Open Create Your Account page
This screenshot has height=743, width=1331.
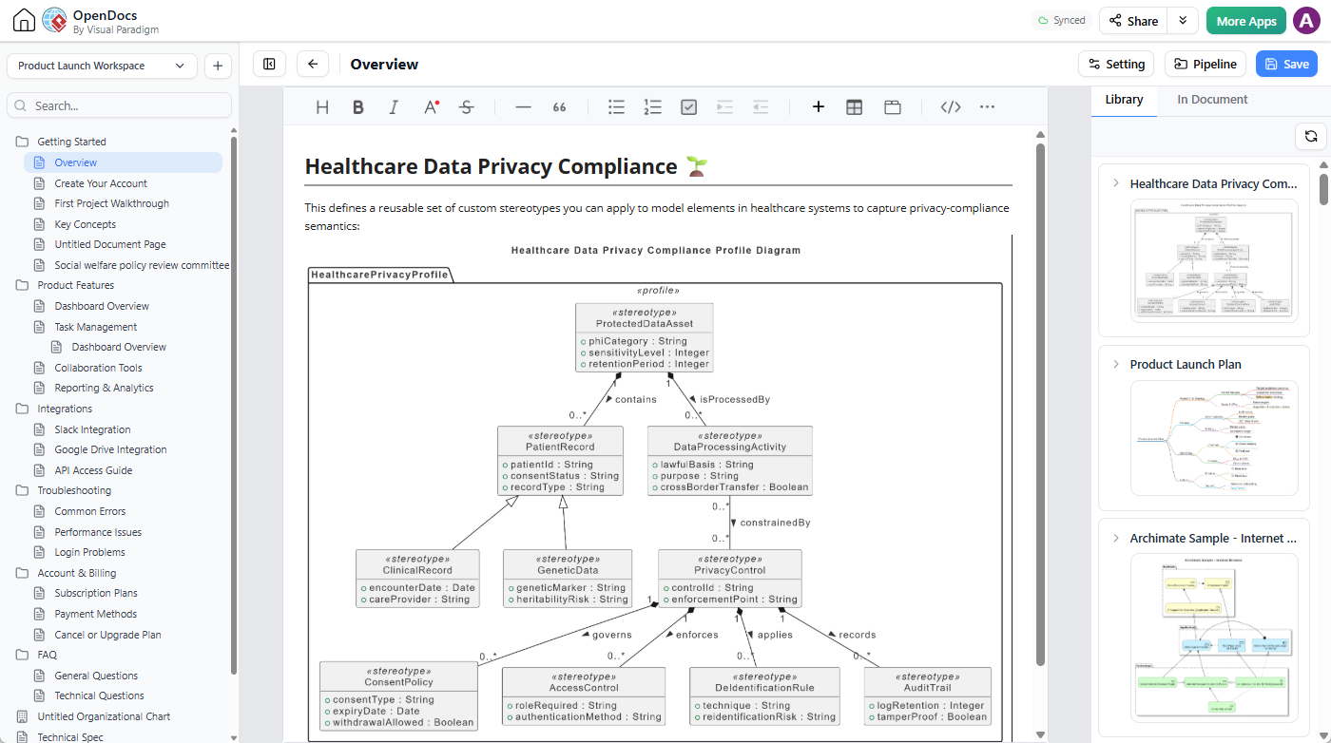click(x=101, y=183)
